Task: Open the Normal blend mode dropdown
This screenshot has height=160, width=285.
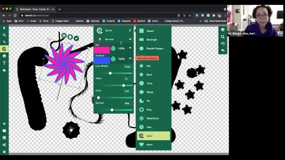Action: click(130, 39)
